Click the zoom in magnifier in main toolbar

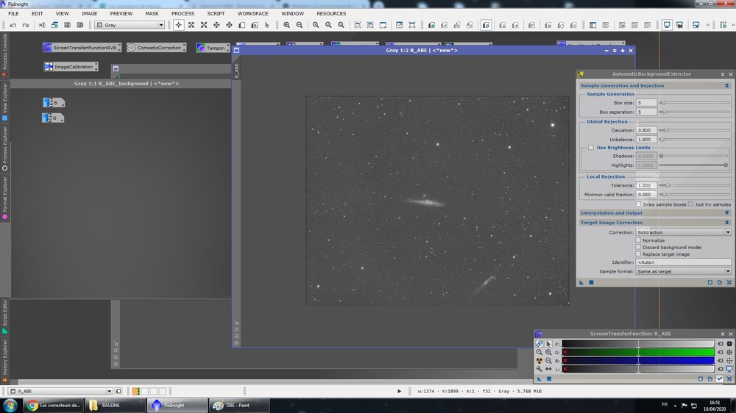pos(287,25)
